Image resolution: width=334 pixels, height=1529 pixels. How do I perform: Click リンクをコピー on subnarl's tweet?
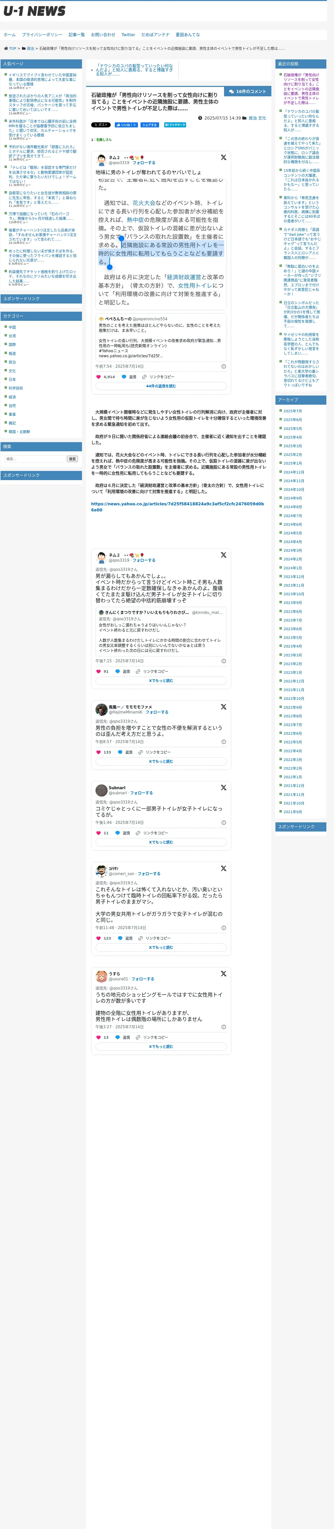tap(156, 833)
